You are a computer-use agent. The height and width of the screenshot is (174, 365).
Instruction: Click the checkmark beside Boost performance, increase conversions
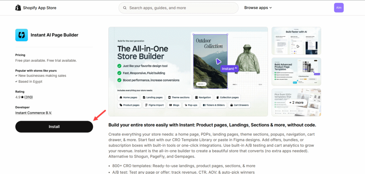(119, 80)
